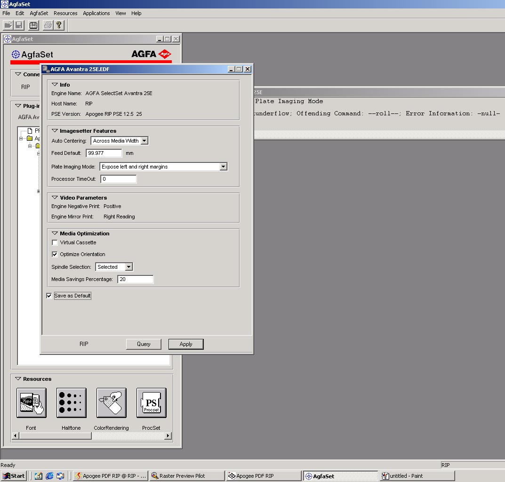The height and width of the screenshot is (482, 505).
Task: Collapse the Video Parameters section
Action: (55, 198)
